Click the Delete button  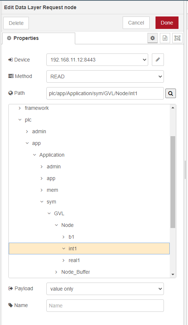(x=16, y=23)
